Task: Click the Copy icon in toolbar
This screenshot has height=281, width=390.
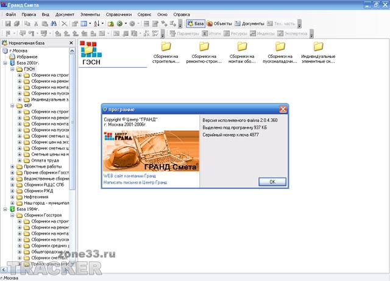Action: [27, 24]
